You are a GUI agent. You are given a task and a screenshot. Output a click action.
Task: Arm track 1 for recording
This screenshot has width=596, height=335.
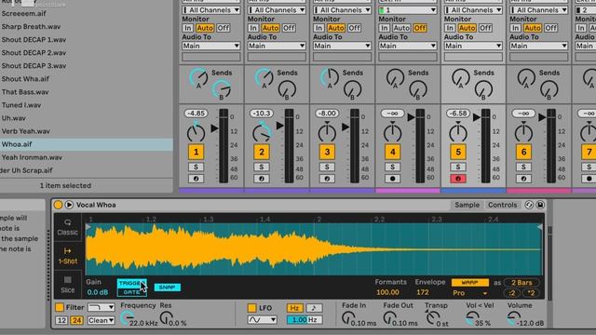pyautogui.click(x=196, y=179)
